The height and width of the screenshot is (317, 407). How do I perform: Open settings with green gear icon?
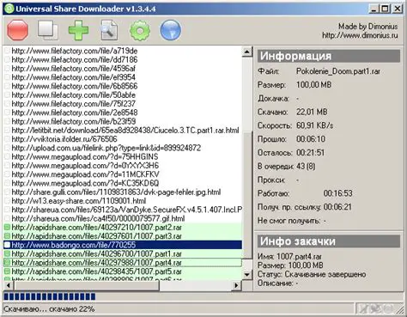point(140,30)
